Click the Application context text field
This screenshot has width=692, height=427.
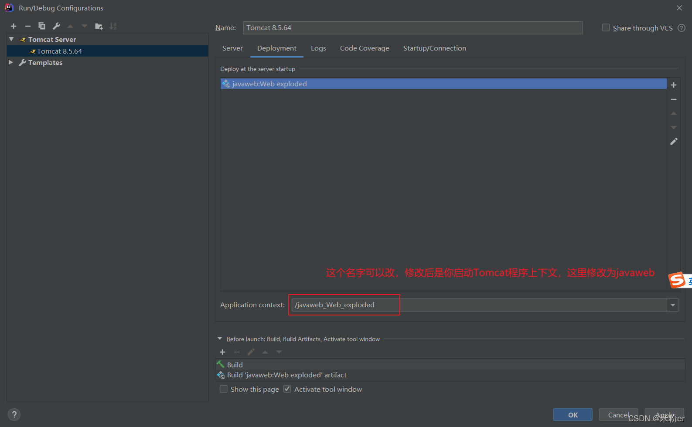point(479,305)
